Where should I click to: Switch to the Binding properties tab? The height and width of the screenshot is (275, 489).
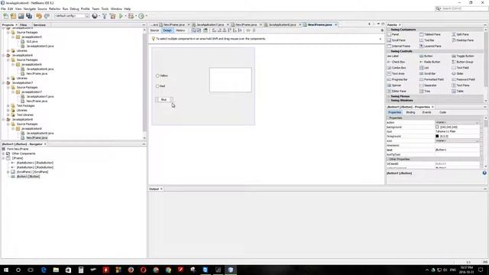click(410, 112)
